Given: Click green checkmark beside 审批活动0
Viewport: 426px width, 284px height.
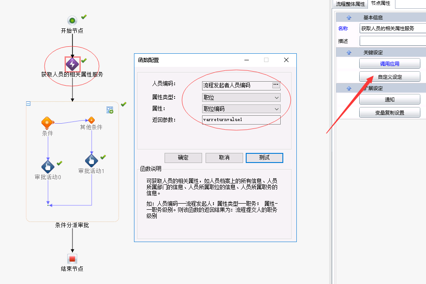Looking at the screenshot, I should (59, 163).
